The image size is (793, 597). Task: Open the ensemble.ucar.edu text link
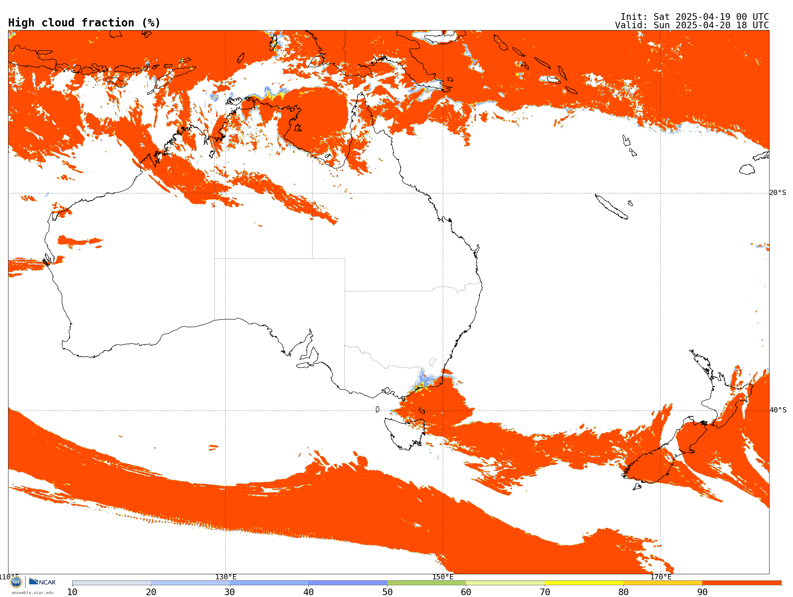click(33, 593)
